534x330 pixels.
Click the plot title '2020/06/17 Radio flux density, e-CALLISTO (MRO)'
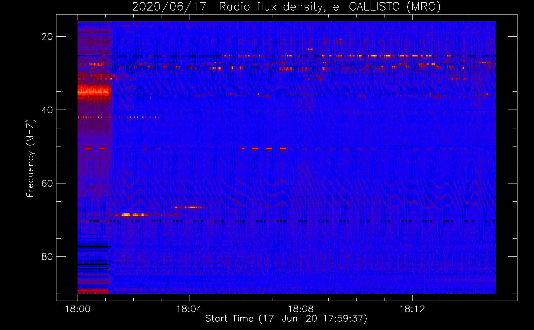pyautogui.click(x=286, y=7)
